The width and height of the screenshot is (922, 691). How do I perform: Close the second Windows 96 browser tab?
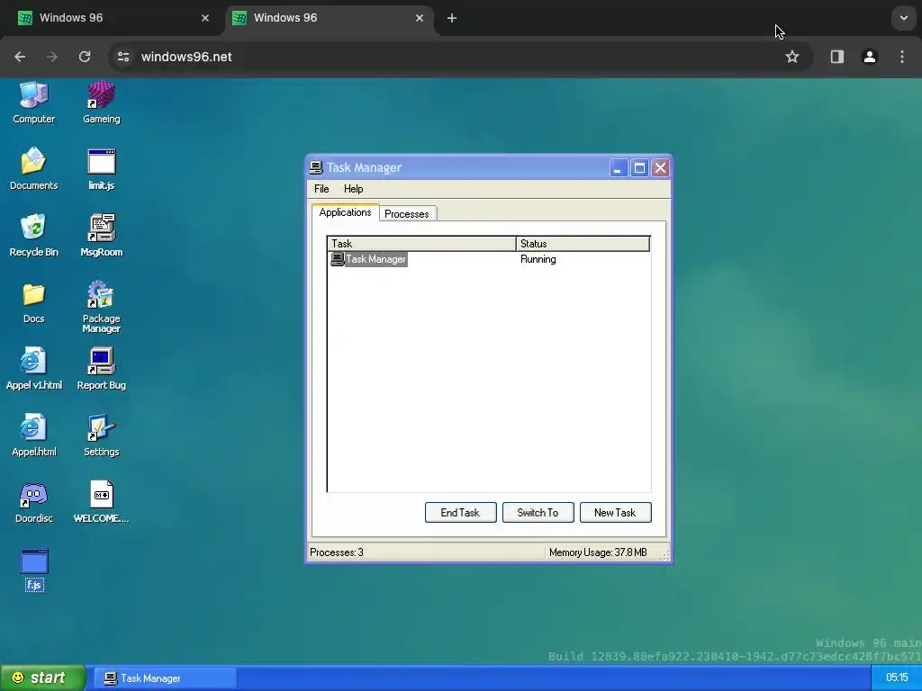tap(420, 18)
